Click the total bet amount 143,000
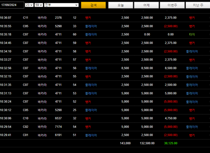The image size is (210, 153). (125, 143)
